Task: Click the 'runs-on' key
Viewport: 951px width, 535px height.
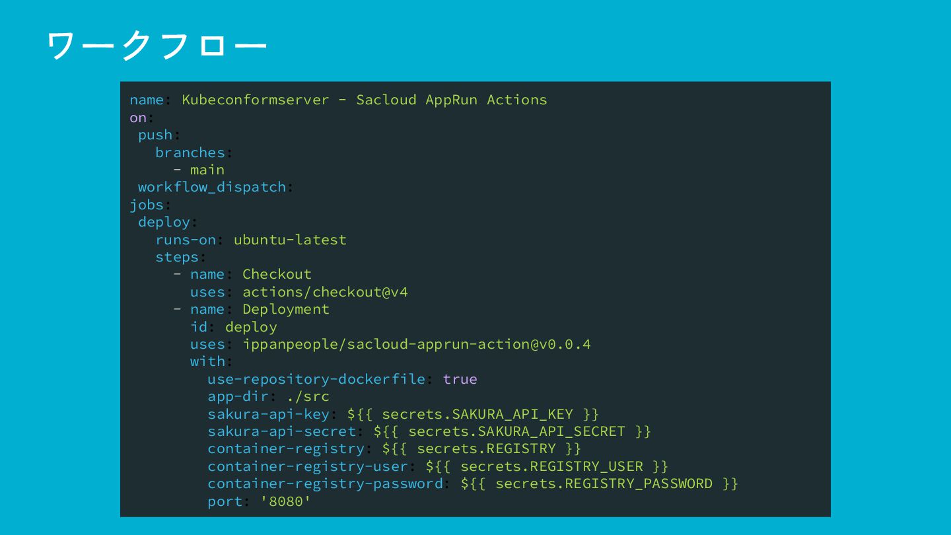Action: pyautogui.click(x=186, y=240)
